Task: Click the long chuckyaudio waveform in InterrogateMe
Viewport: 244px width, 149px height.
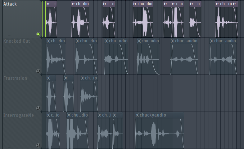Action: pyautogui.click(x=159, y=134)
